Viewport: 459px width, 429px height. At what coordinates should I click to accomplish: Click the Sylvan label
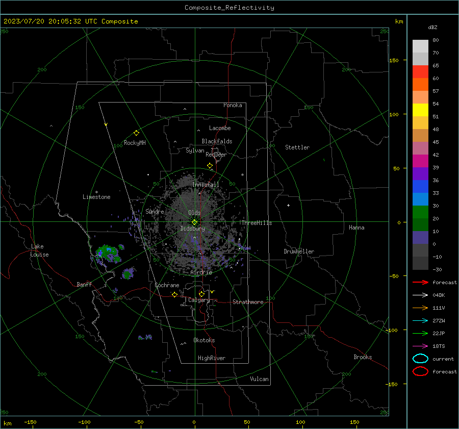point(195,150)
